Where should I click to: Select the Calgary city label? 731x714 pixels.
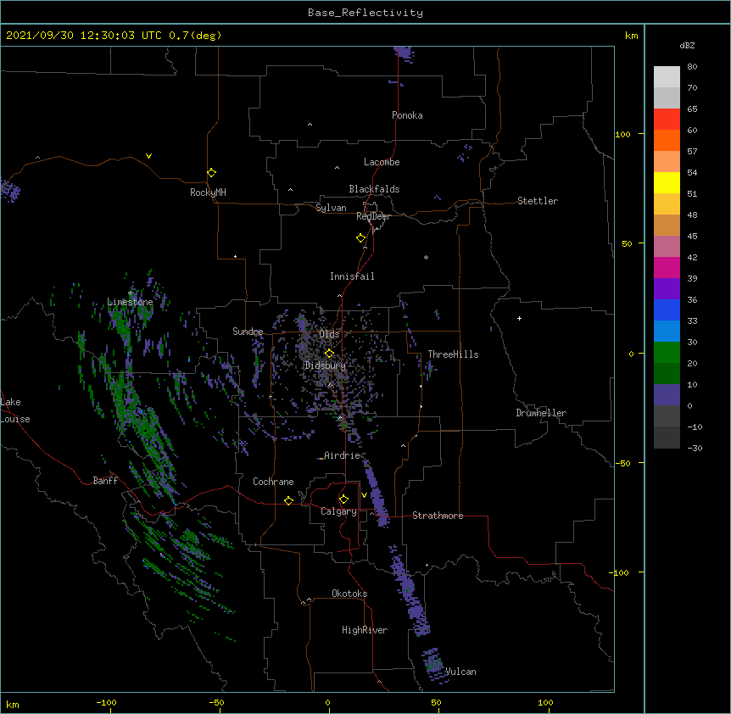coord(338,511)
